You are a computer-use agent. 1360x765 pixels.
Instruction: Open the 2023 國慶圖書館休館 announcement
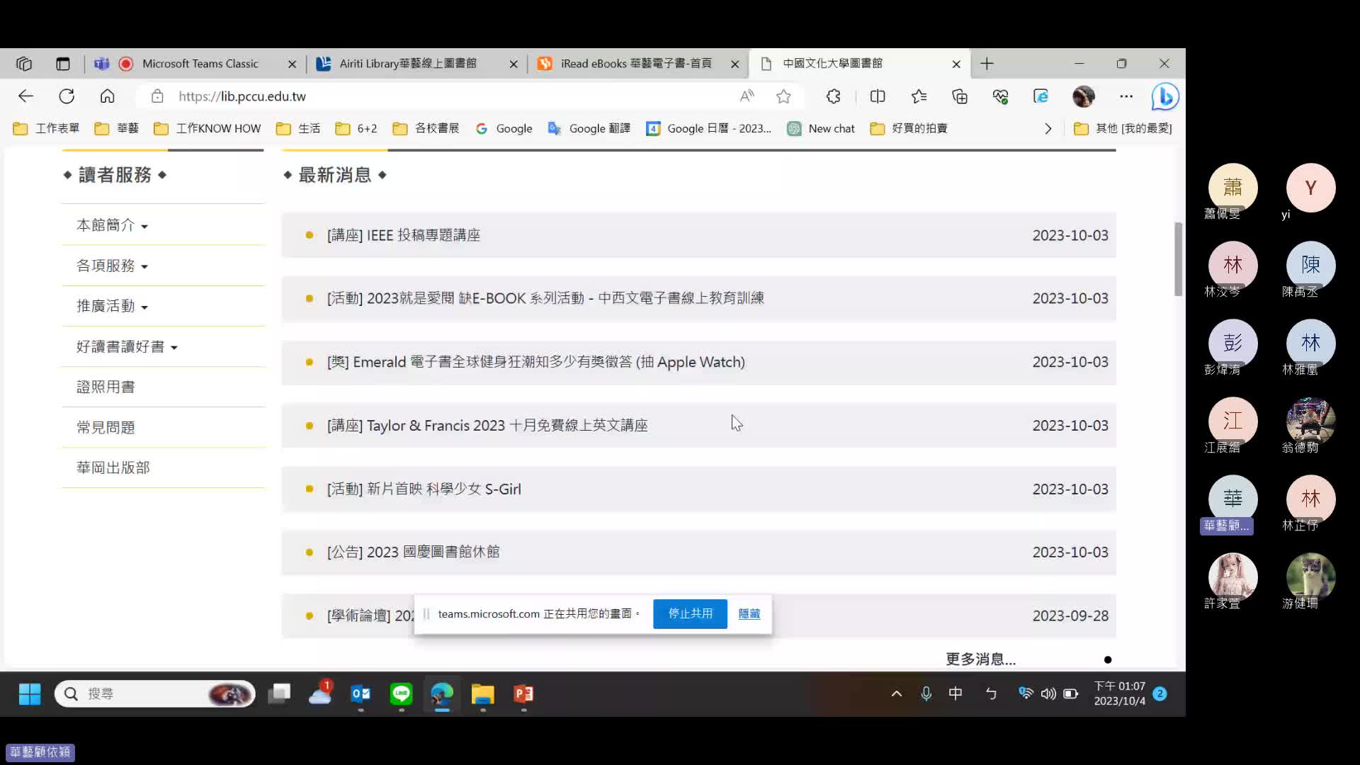point(698,552)
